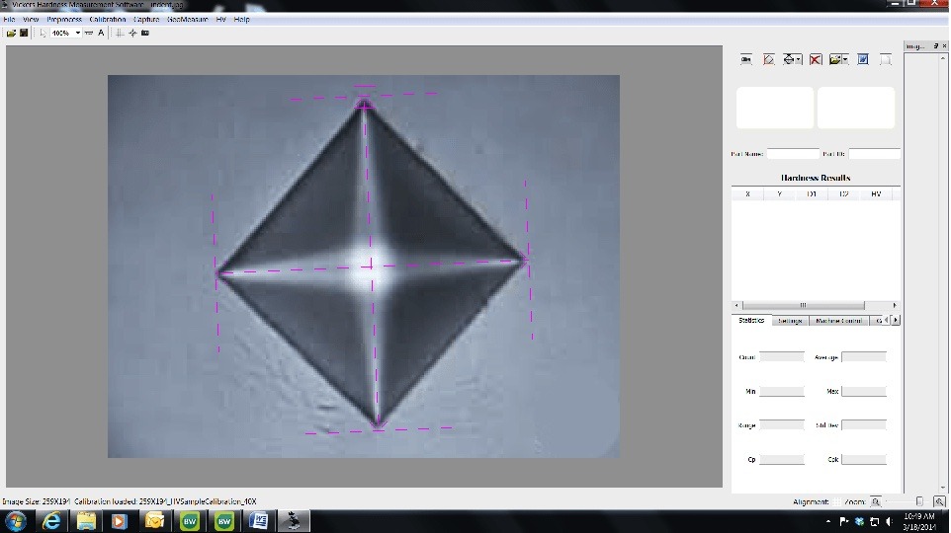Click the Word report export icon
Image resolution: width=951 pixels, height=533 pixels.
pyautogui.click(x=862, y=59)
